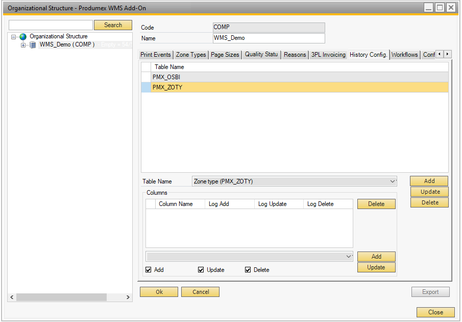Click the globe icon beside Organizational Structure
The image size is (462, 322).
[x=23, y=37]
